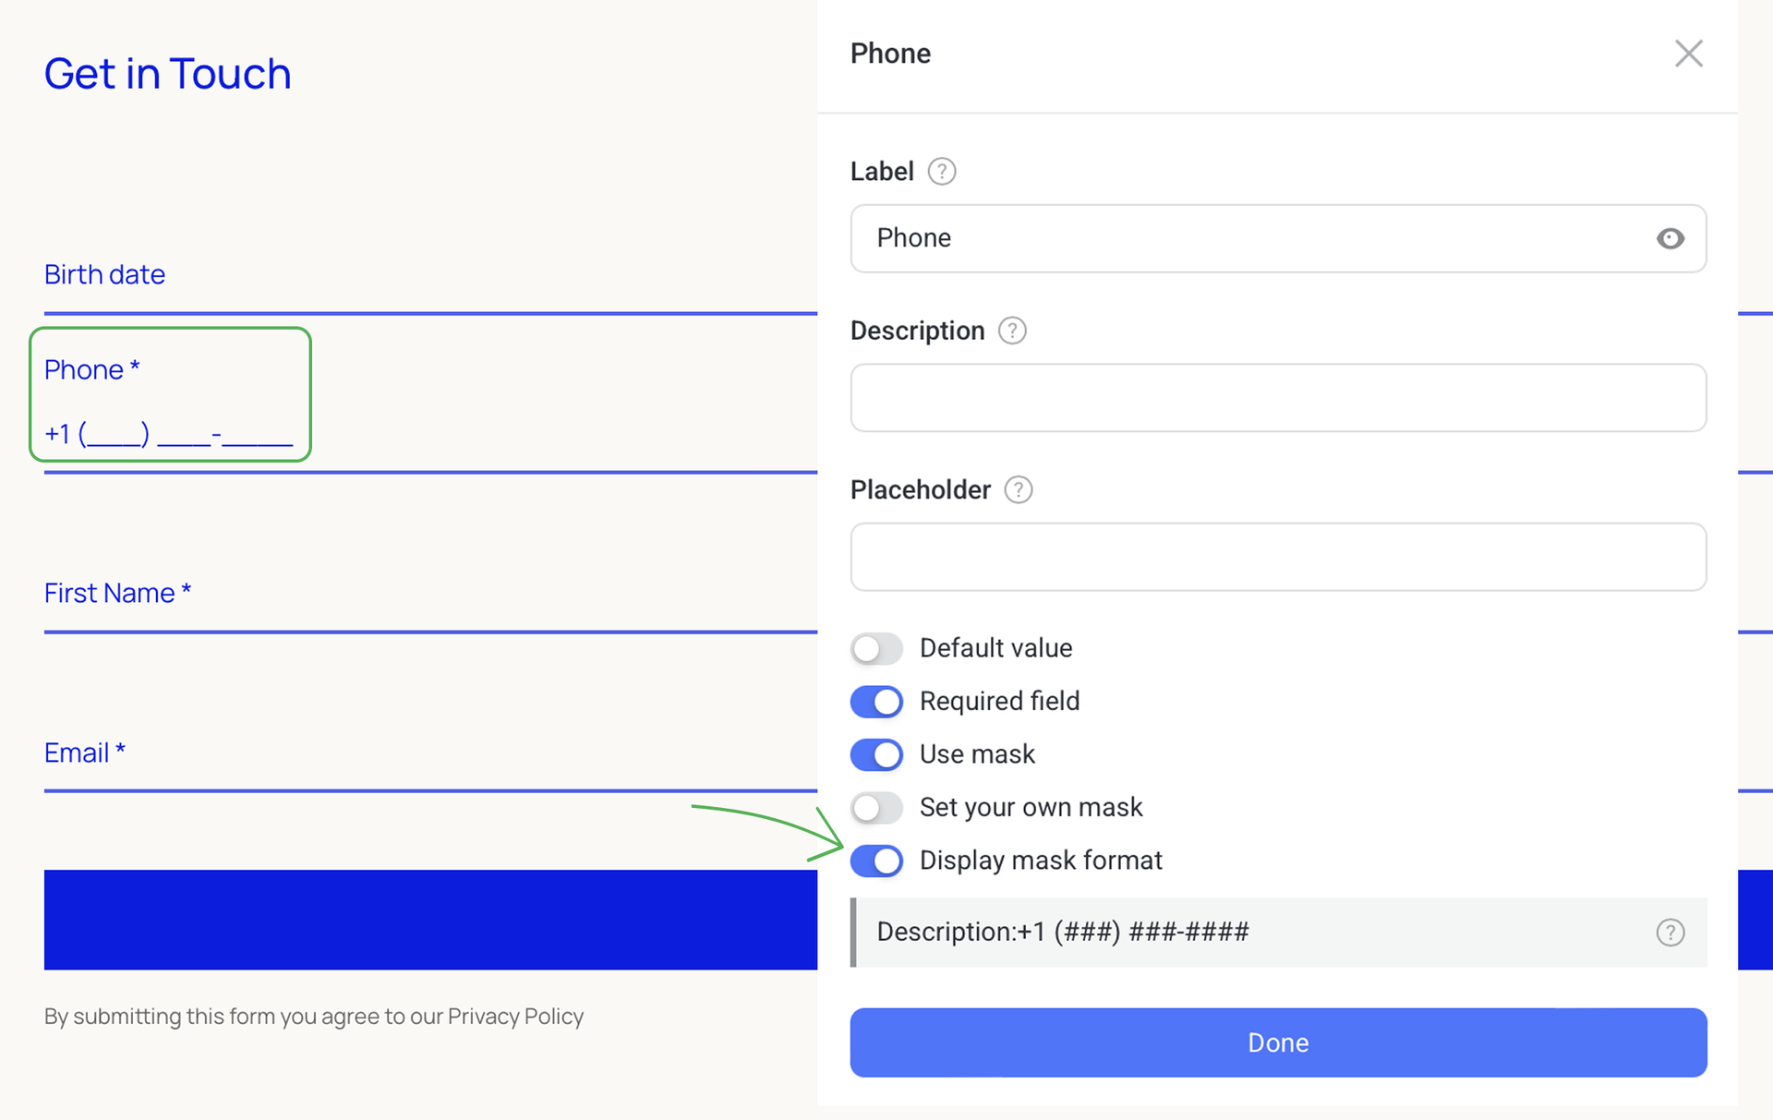The height and width of the screenshot is (1120, 1773).
Task: Click the help icon in mask description box
Action: pos(1670,933)
